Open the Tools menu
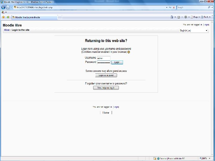The image size is (215, 161). 205,17
